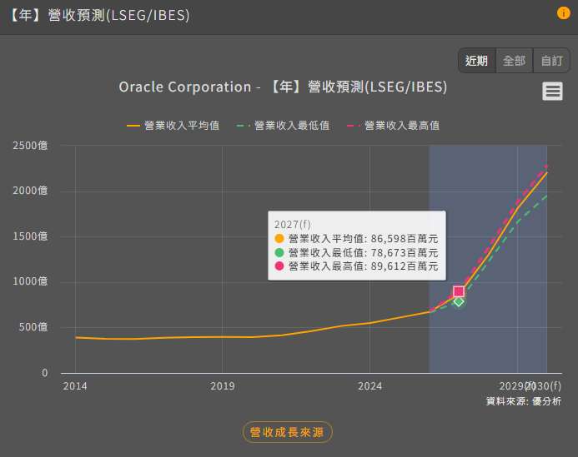578x457 pixels.
Task: Click the 2024 x-axis label
Action: click(369, 386)
